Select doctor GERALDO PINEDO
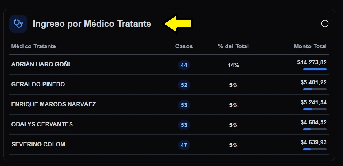Screen dimensions: 343x166 pos(38,84)
